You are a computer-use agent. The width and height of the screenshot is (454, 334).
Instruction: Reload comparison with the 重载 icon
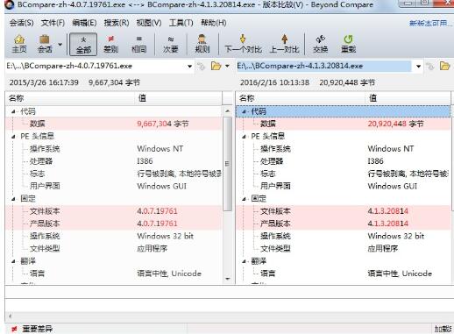pos(349,44)
